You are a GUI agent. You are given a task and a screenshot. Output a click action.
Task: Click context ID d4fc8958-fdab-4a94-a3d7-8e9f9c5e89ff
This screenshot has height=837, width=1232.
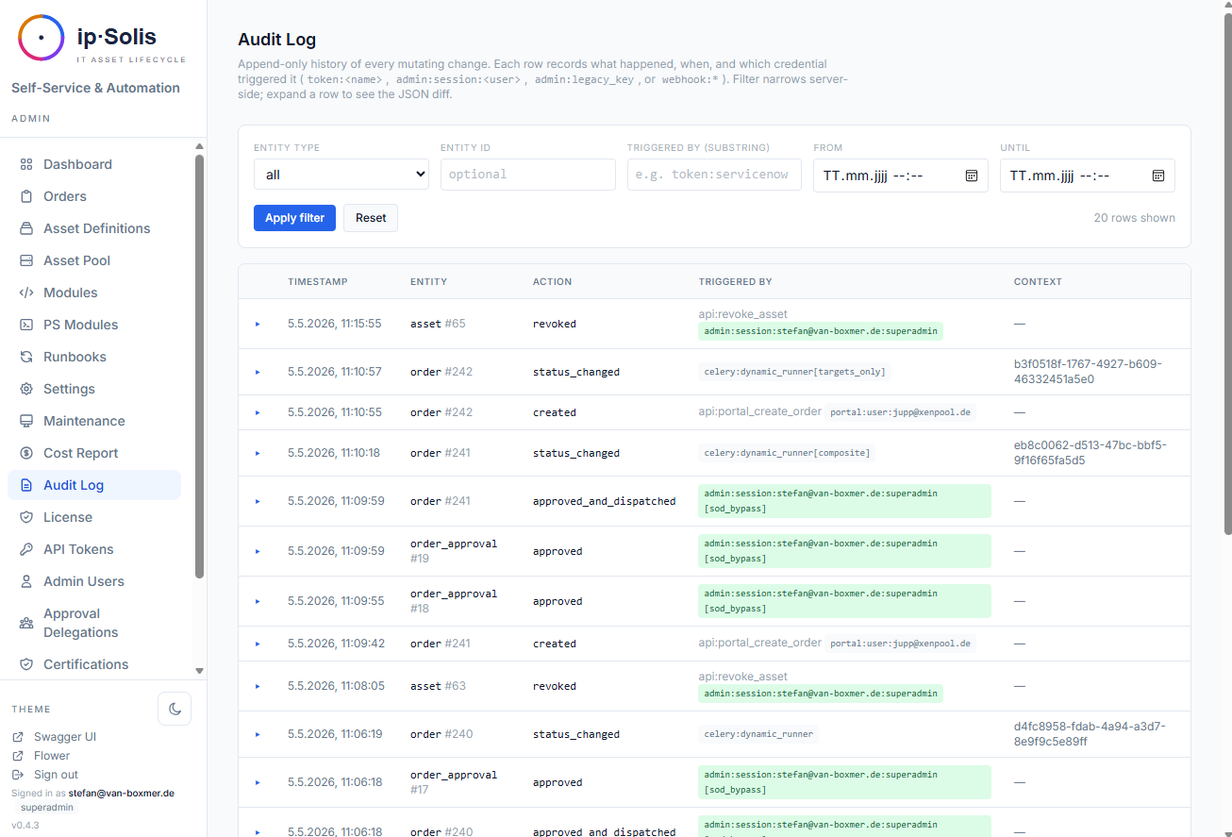(x=1090, y=734)
